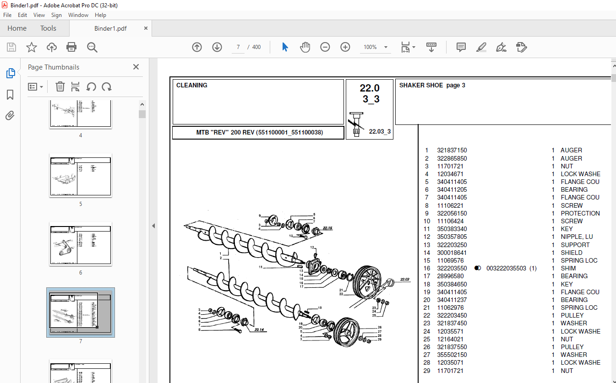The height and width of the screenshot is (383, 616).
Task: Close the Page Thumbnails panel
Action: coord(136,67)
